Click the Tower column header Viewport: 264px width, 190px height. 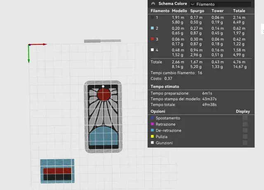217,11
